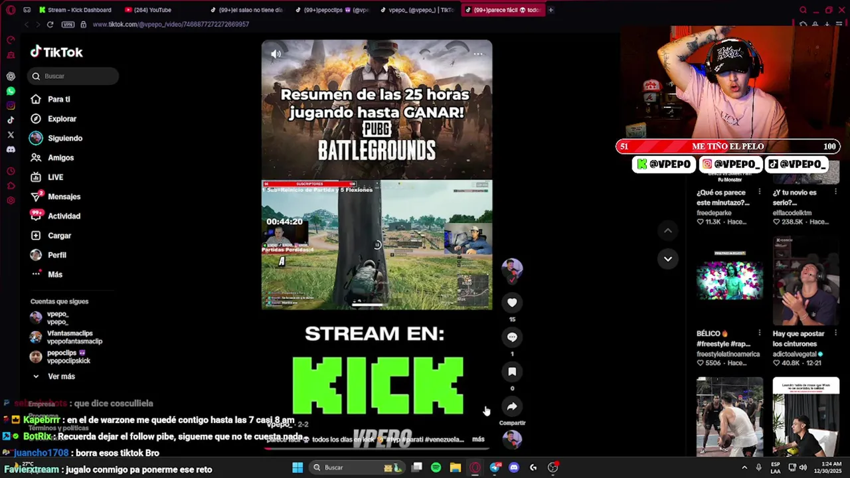Open X (Twitter) in the Opera sidebar
850x478 pixels.
click(11, 135)
